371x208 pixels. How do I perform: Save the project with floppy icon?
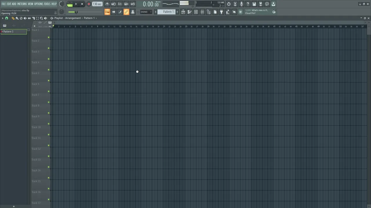[x=254, y=4]
